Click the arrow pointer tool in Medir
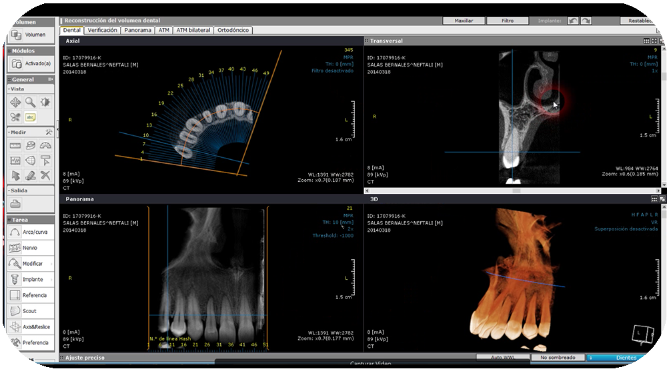 click(15, 175)
